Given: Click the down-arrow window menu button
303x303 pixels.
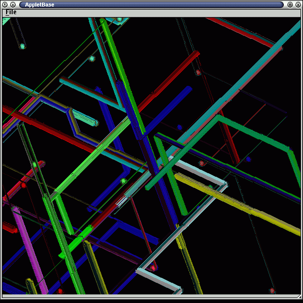Looking at the screenshot, I should coord(5,5).
